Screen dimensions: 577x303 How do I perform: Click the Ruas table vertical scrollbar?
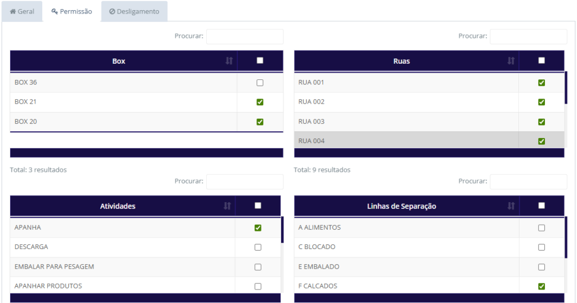tap(566, 88)
